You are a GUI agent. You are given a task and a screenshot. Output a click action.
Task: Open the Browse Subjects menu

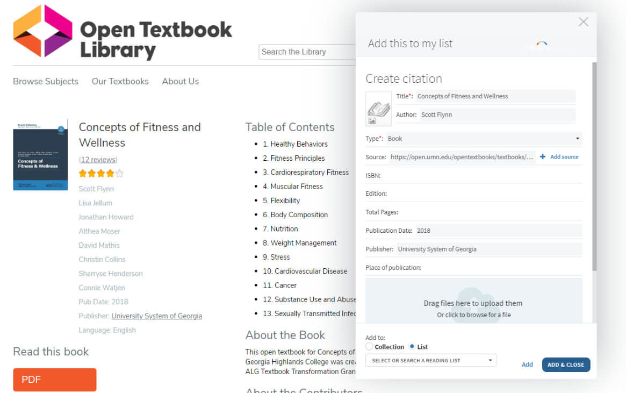[x=46, y=82]
